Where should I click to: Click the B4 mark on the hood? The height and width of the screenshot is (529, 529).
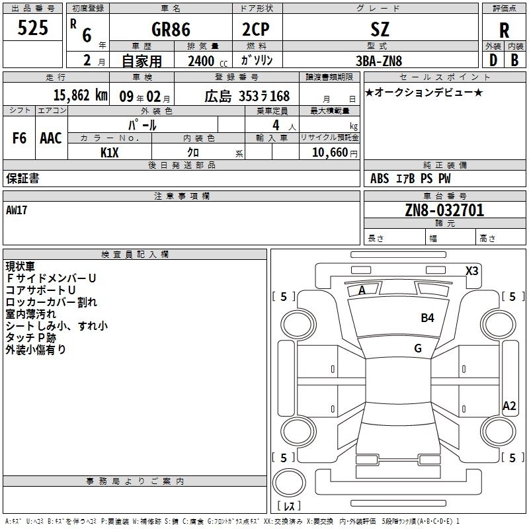(x=427, y=318)
